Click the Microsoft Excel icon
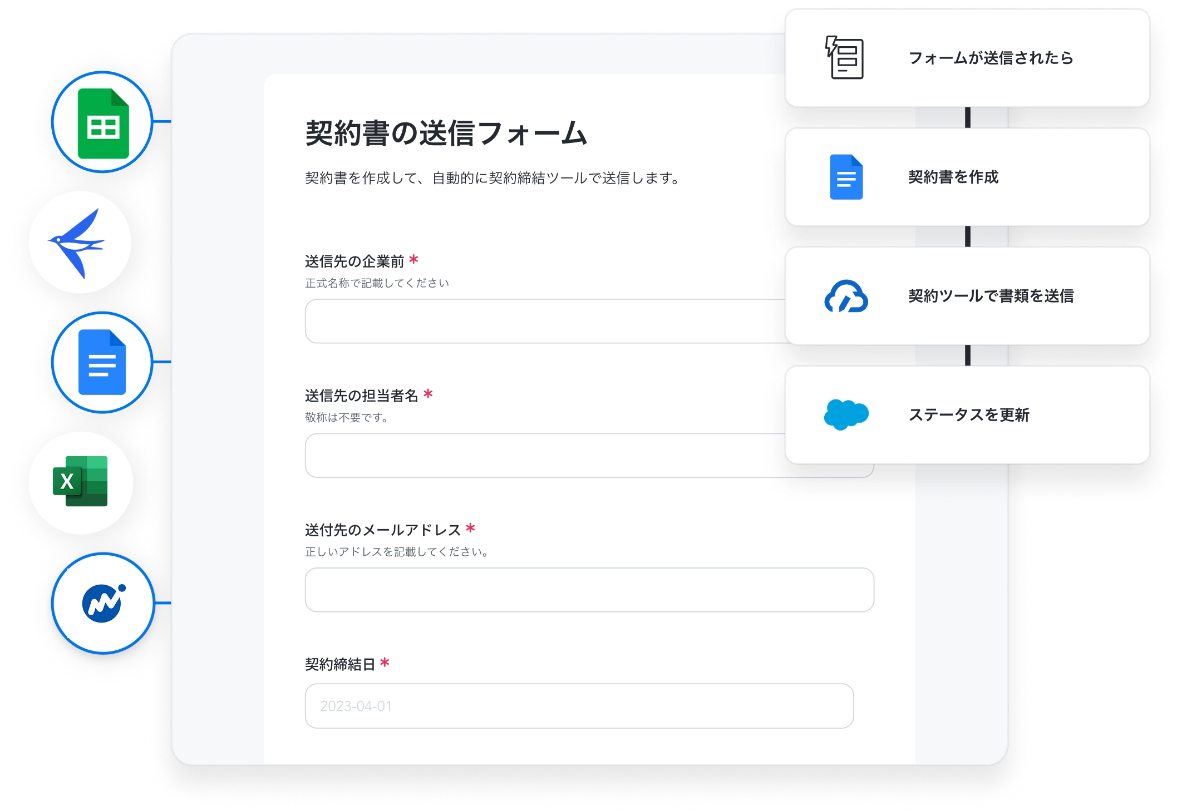This screenshot has height=810, width=1177. [81, 482]
